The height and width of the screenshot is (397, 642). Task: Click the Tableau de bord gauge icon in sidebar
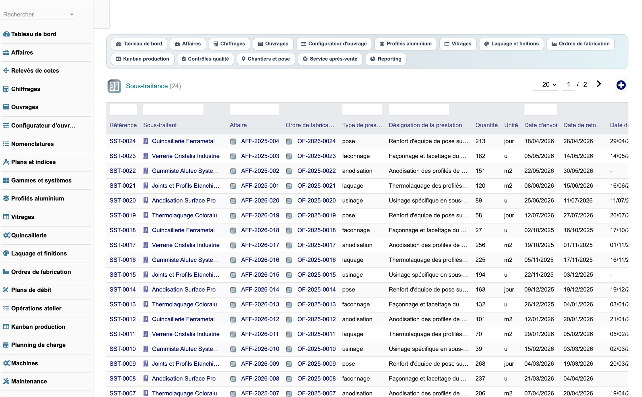(6, 34)
